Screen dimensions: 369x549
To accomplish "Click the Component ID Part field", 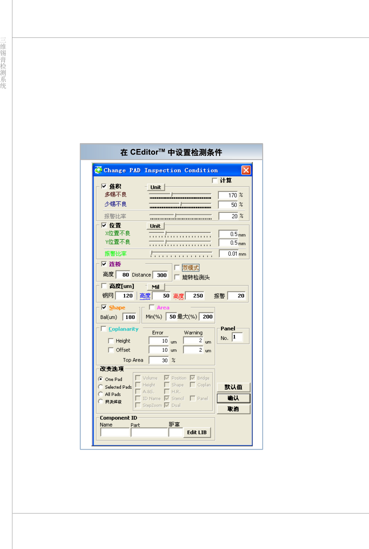I will [x=149, y=432].
